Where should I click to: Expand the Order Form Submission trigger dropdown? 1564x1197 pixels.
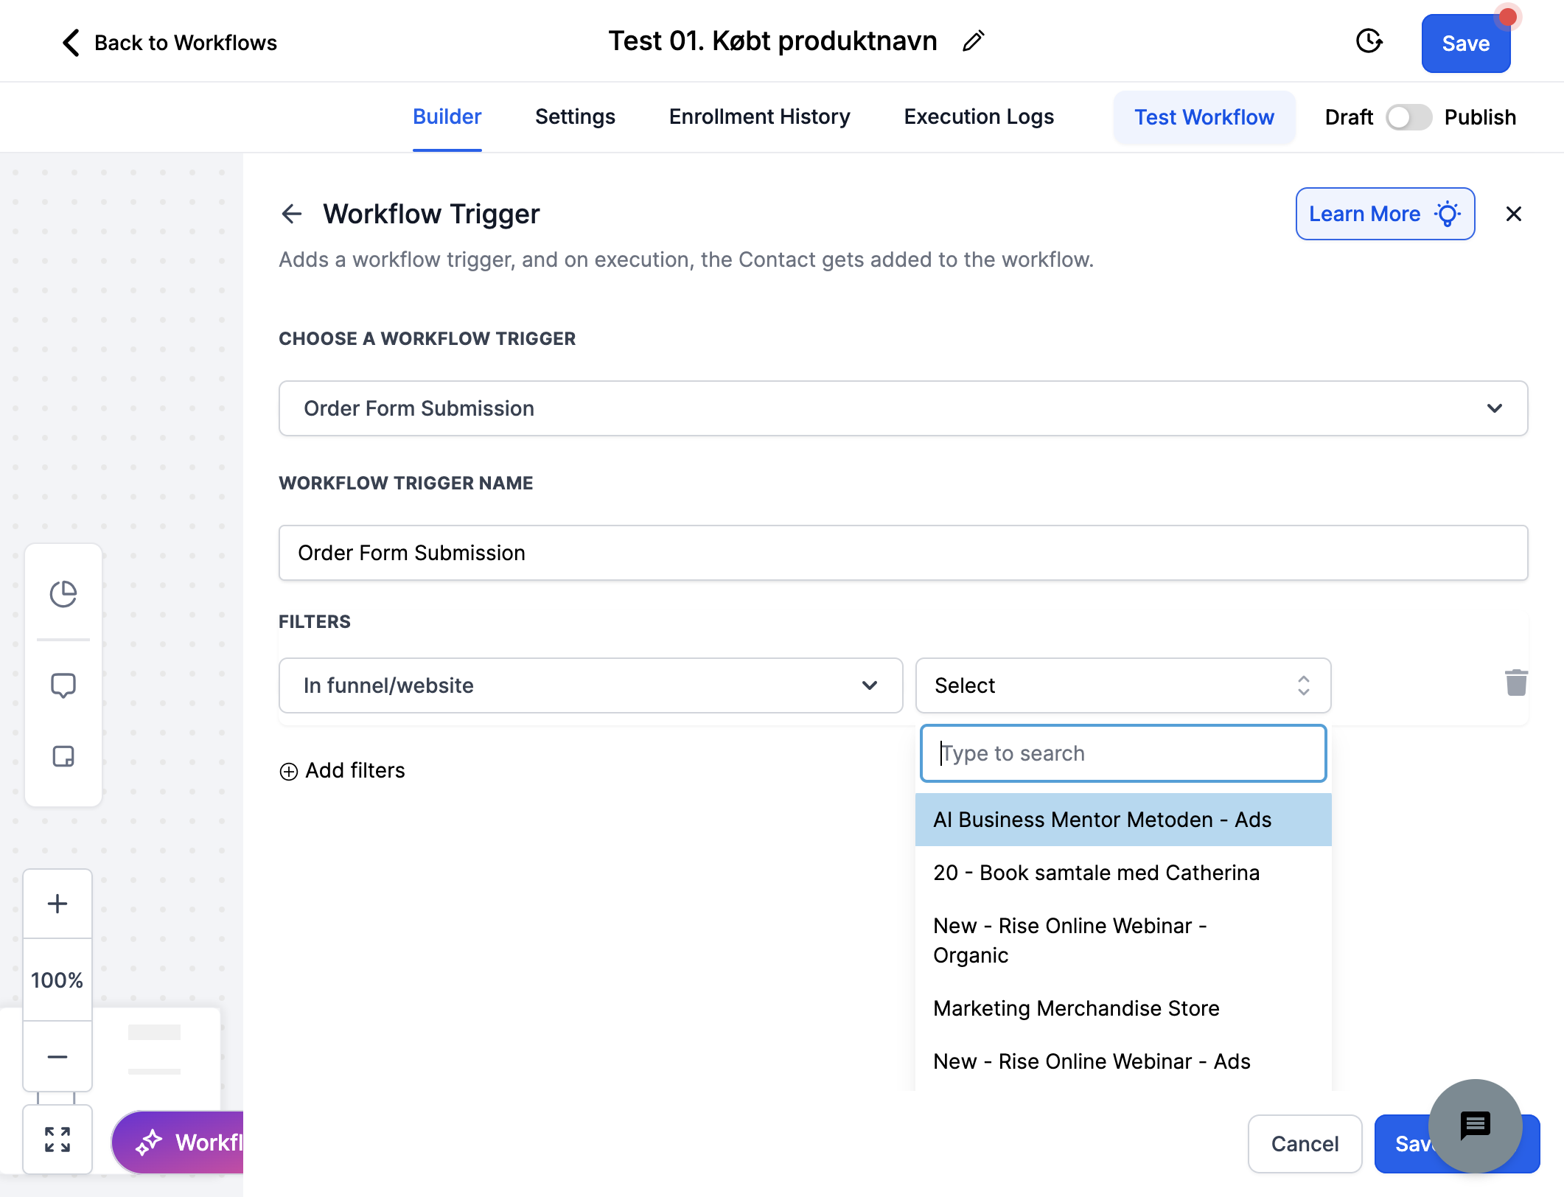coord(903,408)
